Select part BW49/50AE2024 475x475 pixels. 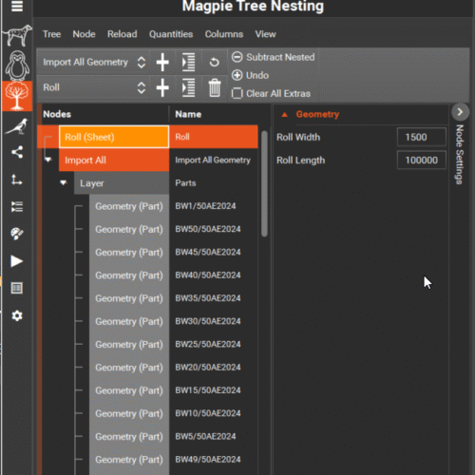point(208,460)
